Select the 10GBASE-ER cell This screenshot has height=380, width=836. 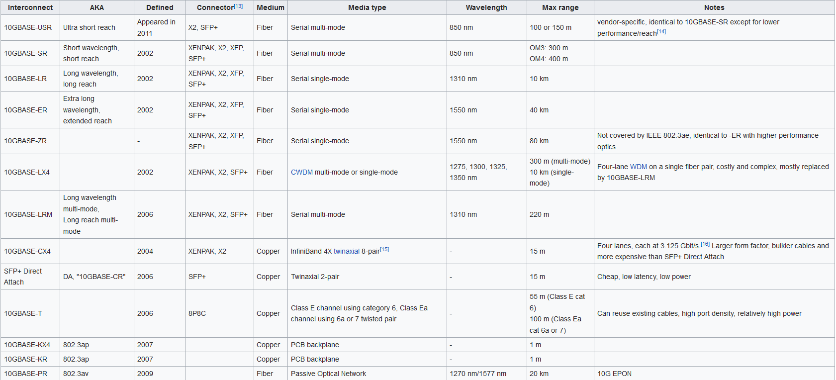[30, 110]
